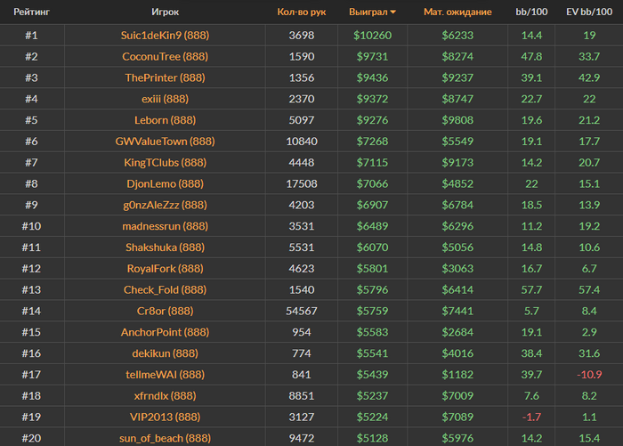This screenshot has height=446, width=623.
Task: Click the Рейтинг column header
Action: point(31,13)
